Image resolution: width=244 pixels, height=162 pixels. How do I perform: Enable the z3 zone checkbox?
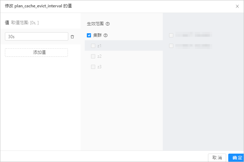93,67
